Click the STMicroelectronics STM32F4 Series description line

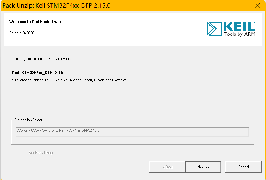pos(69,80)
